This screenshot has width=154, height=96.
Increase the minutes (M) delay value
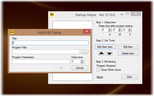point(120,29)
